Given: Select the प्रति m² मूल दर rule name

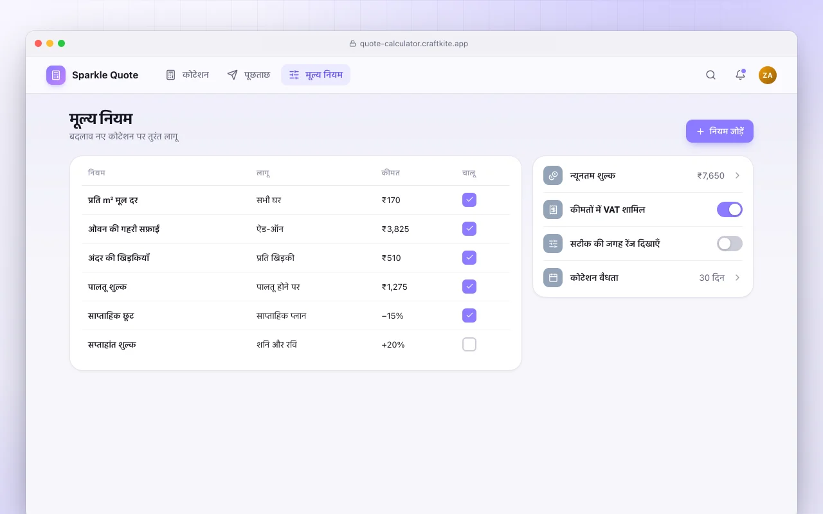Looking at the screenshot, I should pyautogui.click(x=113, y=200).
